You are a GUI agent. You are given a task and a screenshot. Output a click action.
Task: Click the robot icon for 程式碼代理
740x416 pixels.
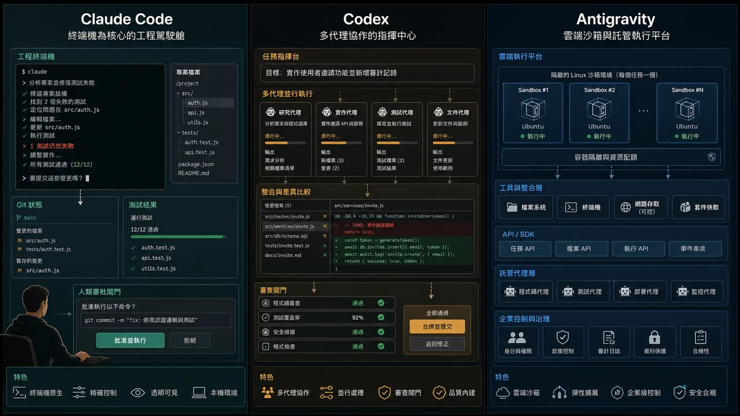pyautogui.click(x=510, y=292)
